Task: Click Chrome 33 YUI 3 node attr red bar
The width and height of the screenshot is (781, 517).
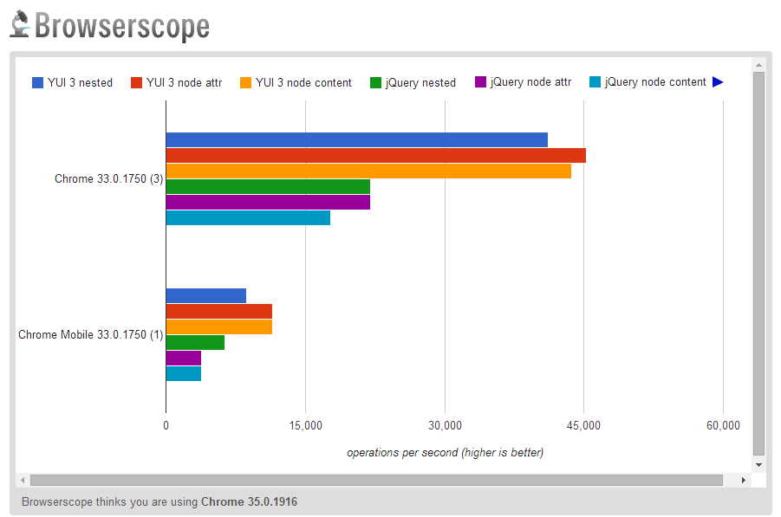Action: pos(376,156)
